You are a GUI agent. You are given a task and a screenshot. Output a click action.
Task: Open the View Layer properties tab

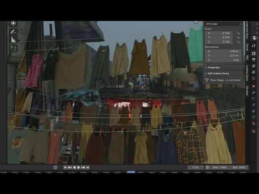pyautogui.click(x=254, y=66)
